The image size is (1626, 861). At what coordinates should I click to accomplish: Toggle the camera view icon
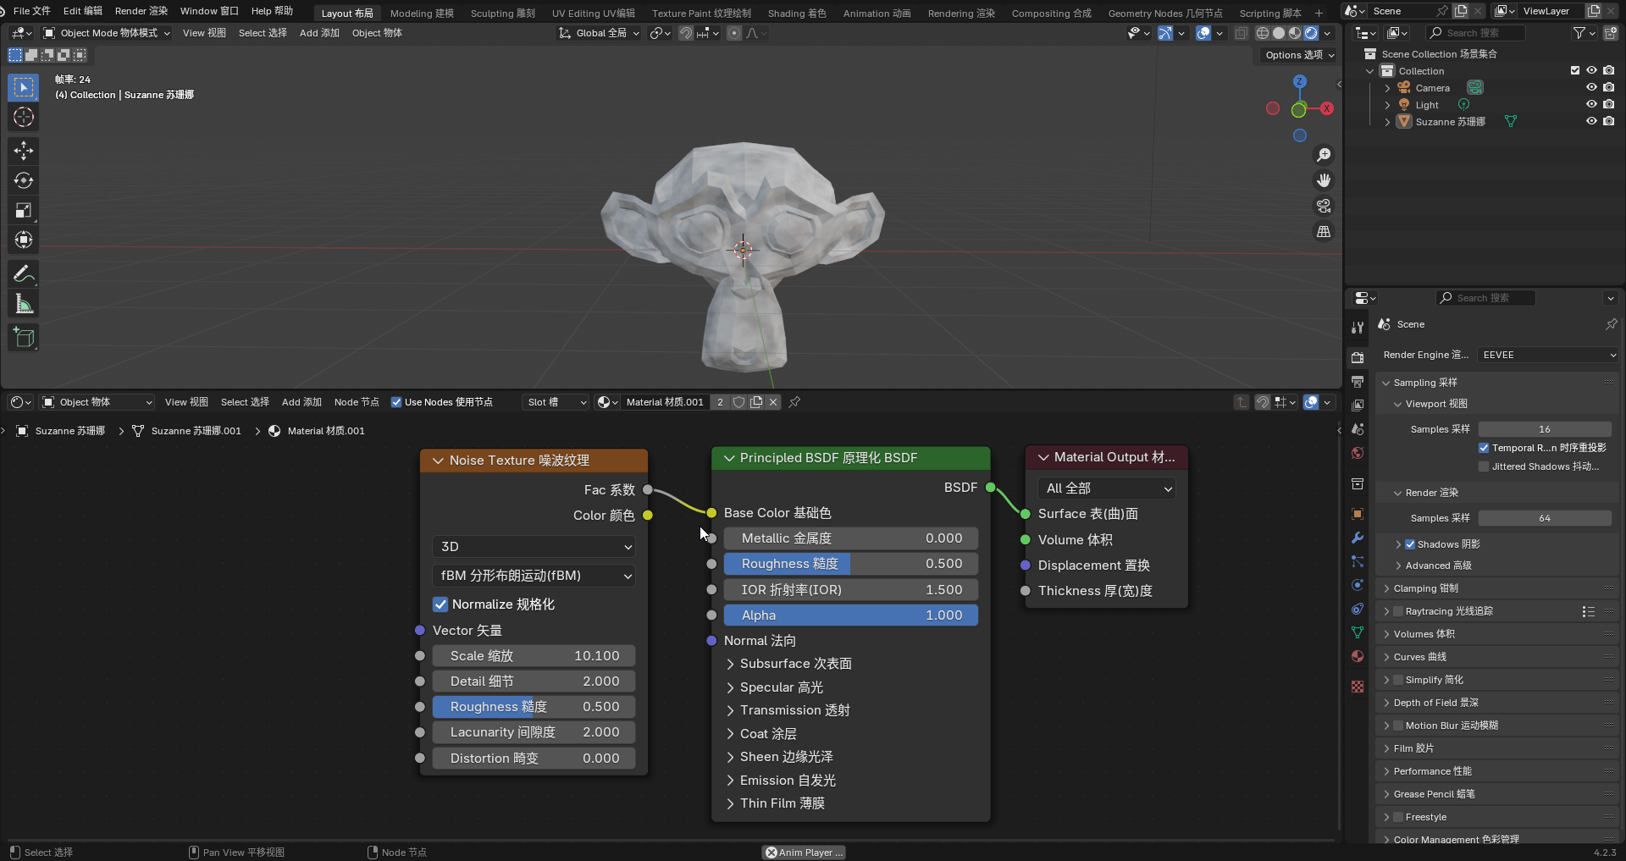click(x=1323, y=206)
